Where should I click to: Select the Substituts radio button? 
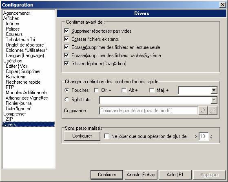tap(67, 100)
